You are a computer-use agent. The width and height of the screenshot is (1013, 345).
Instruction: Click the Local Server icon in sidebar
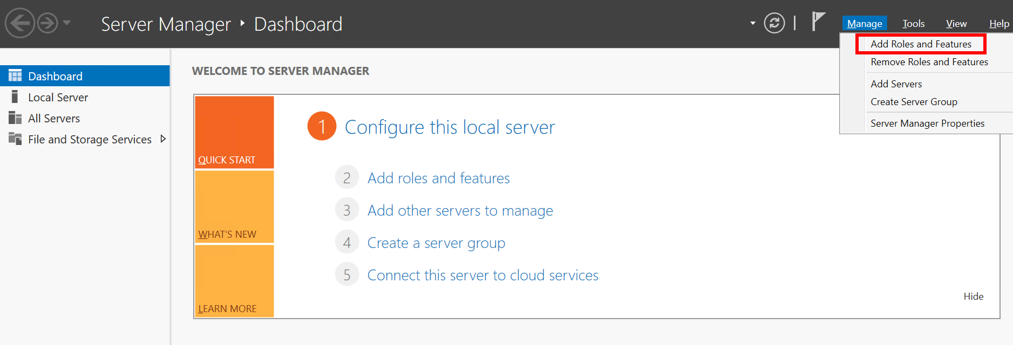coord(15,97)
